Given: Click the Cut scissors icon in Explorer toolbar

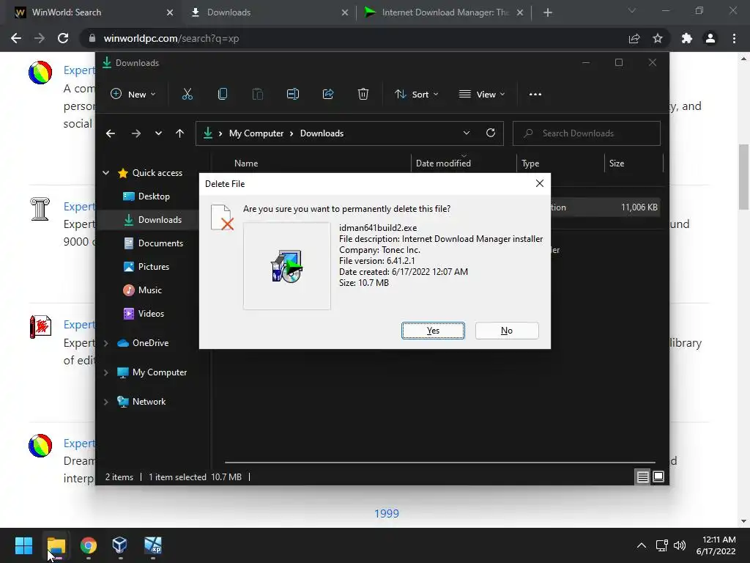Looking at the screenshot, I should coord(187,94).
